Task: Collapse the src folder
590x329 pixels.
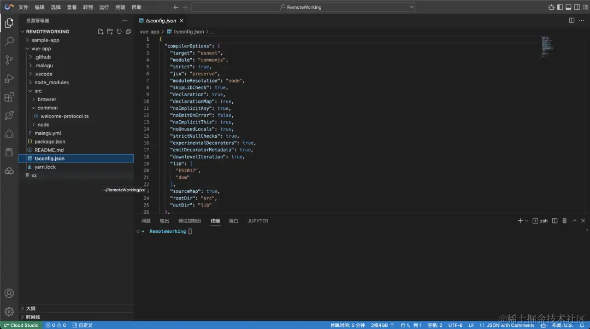Action: [76, 91]
